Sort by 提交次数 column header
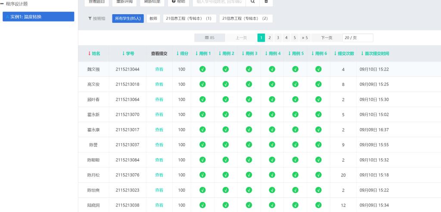This screenshot has height=212, width=441. [x=344, y=54]
